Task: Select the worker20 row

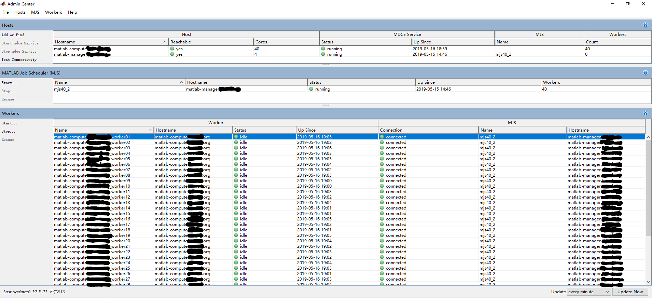Action: click(349, 241)
